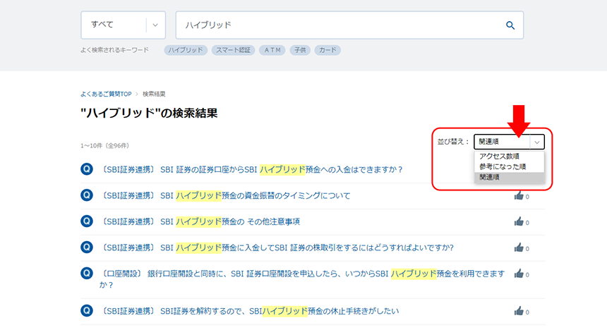This screenshot has height=330, width=607.
Task: Click Q icon of 資金振替のタイミング question
Action: 87,195
